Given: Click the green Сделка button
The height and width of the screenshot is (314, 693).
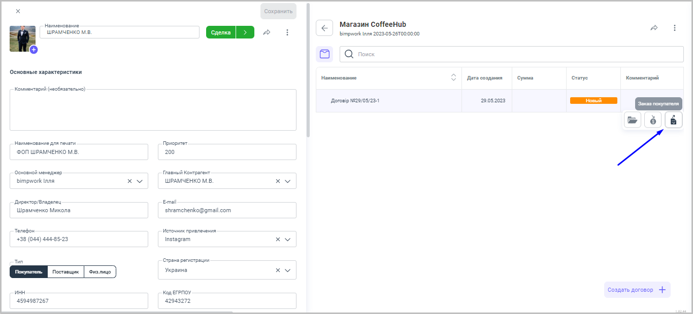Looking at the screenshot, I should [221, 32].
